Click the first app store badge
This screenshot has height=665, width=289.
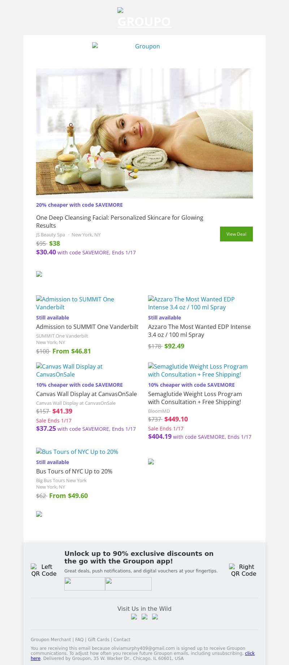point(85,584)
